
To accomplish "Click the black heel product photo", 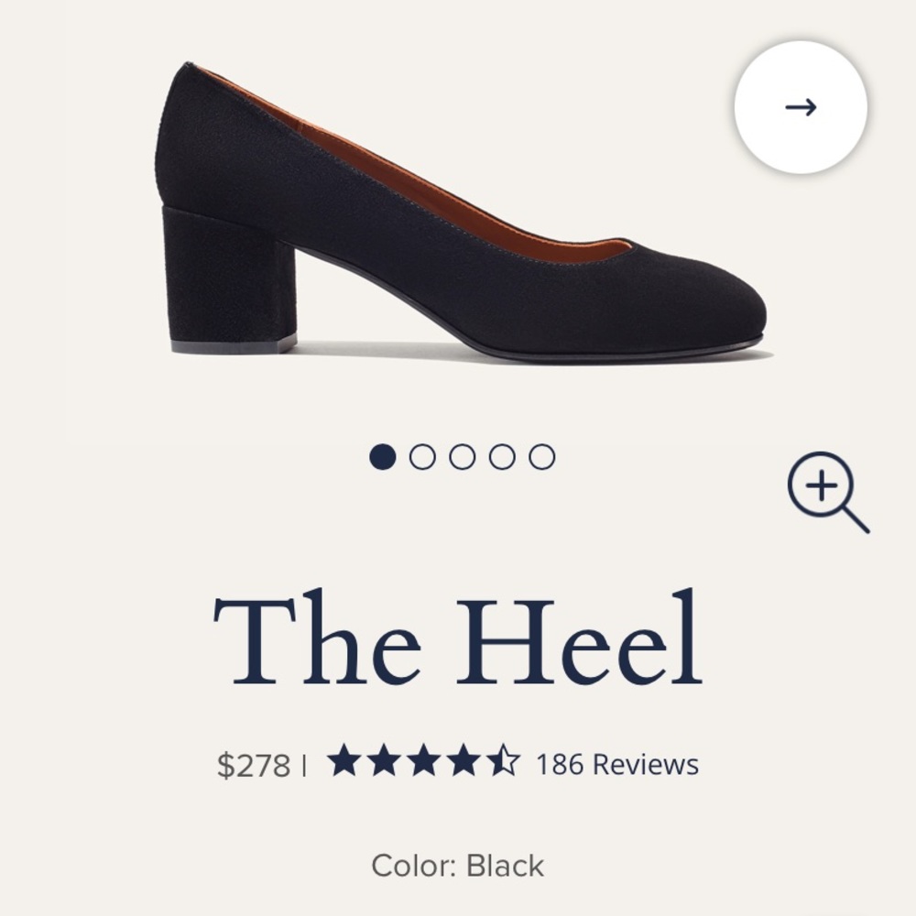I will 458,211.
